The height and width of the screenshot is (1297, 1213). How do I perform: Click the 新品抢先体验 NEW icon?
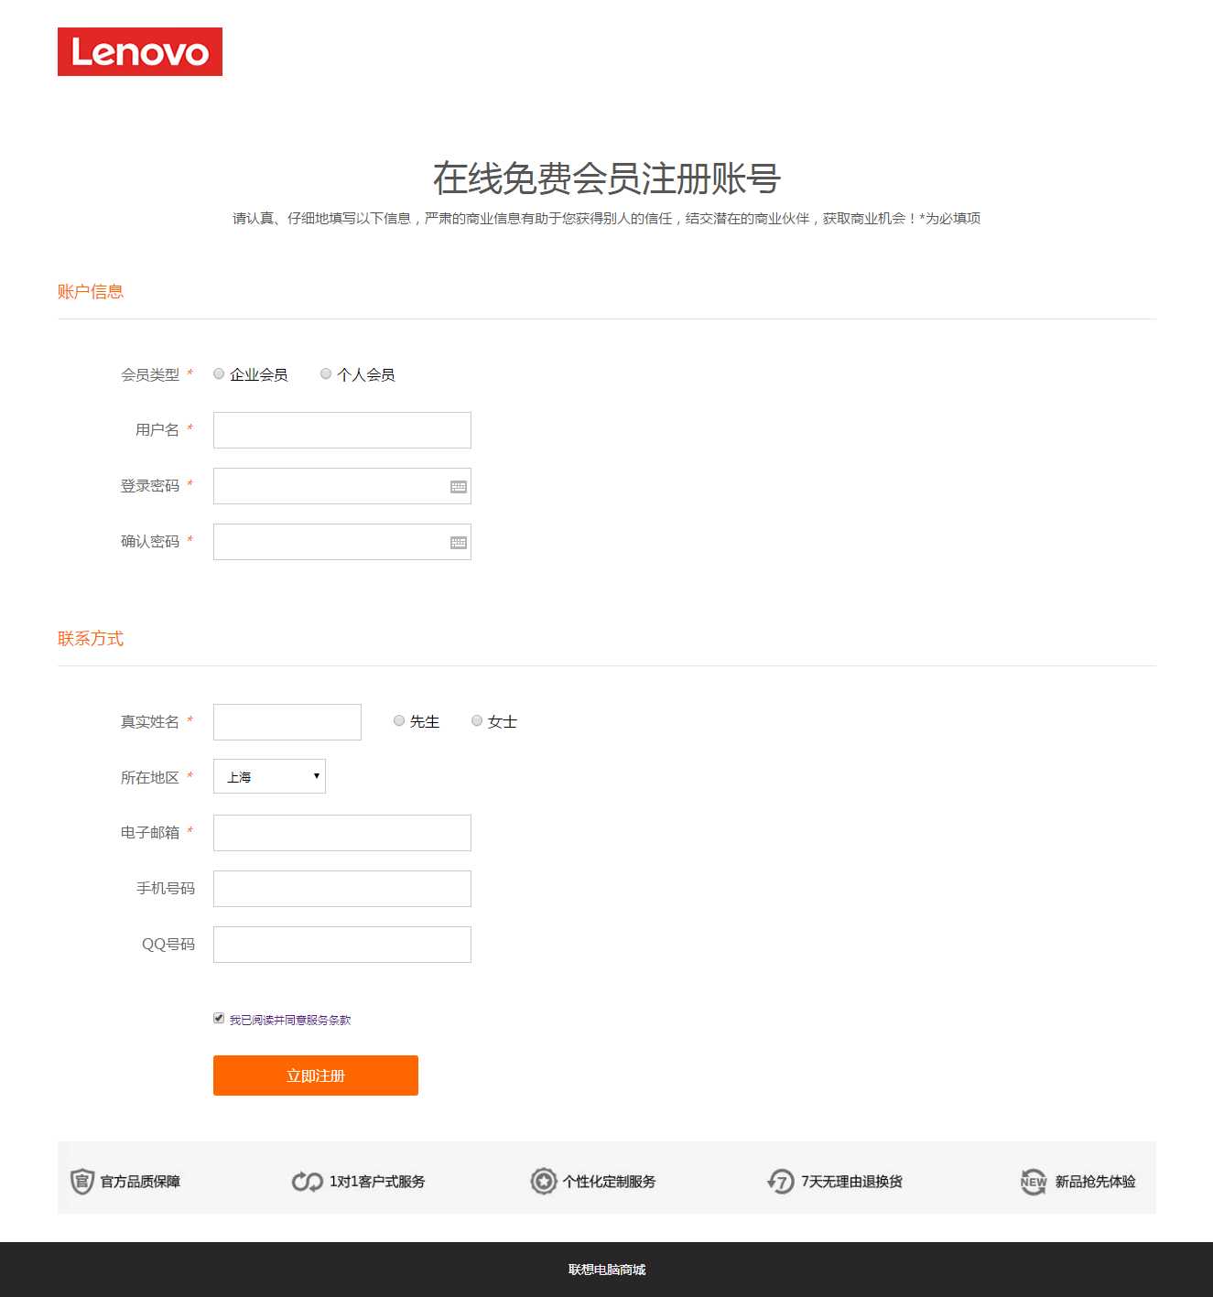click(1034, 1182)
